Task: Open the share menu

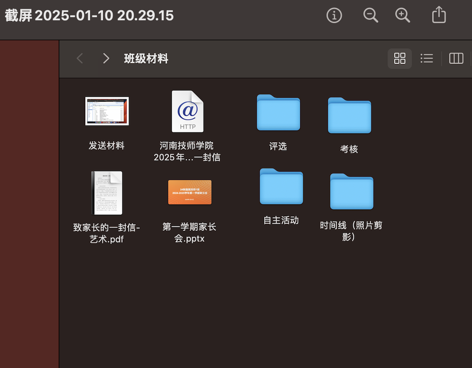Action: (439, 14)
